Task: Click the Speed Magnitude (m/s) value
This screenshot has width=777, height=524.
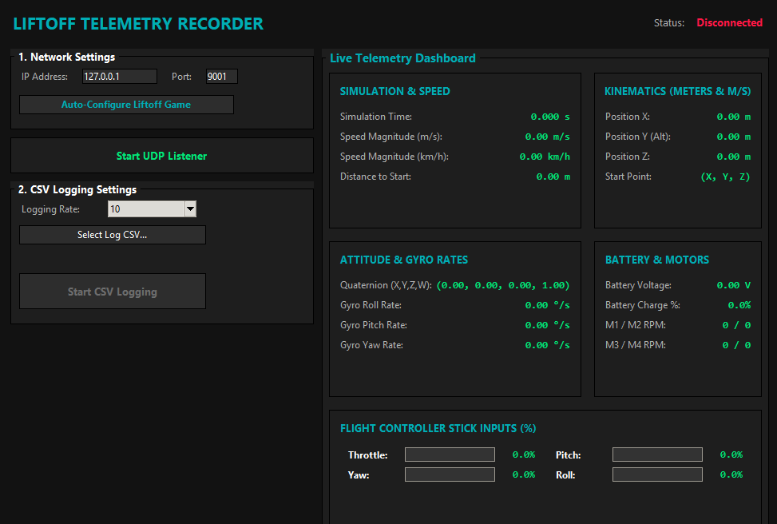Action: (x=548, y=137)
